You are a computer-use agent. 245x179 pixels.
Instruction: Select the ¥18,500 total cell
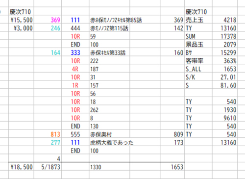(21, 167)
